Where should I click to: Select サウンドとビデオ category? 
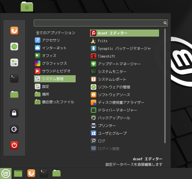pyautogui.click(x=55, y=71)
